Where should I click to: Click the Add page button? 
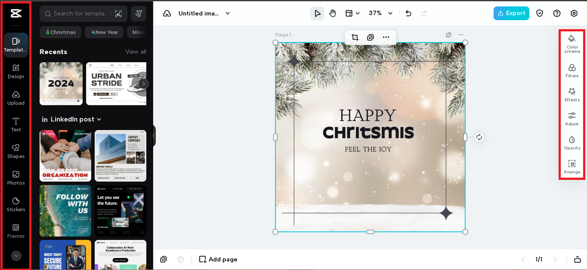(x=218, y=259)
